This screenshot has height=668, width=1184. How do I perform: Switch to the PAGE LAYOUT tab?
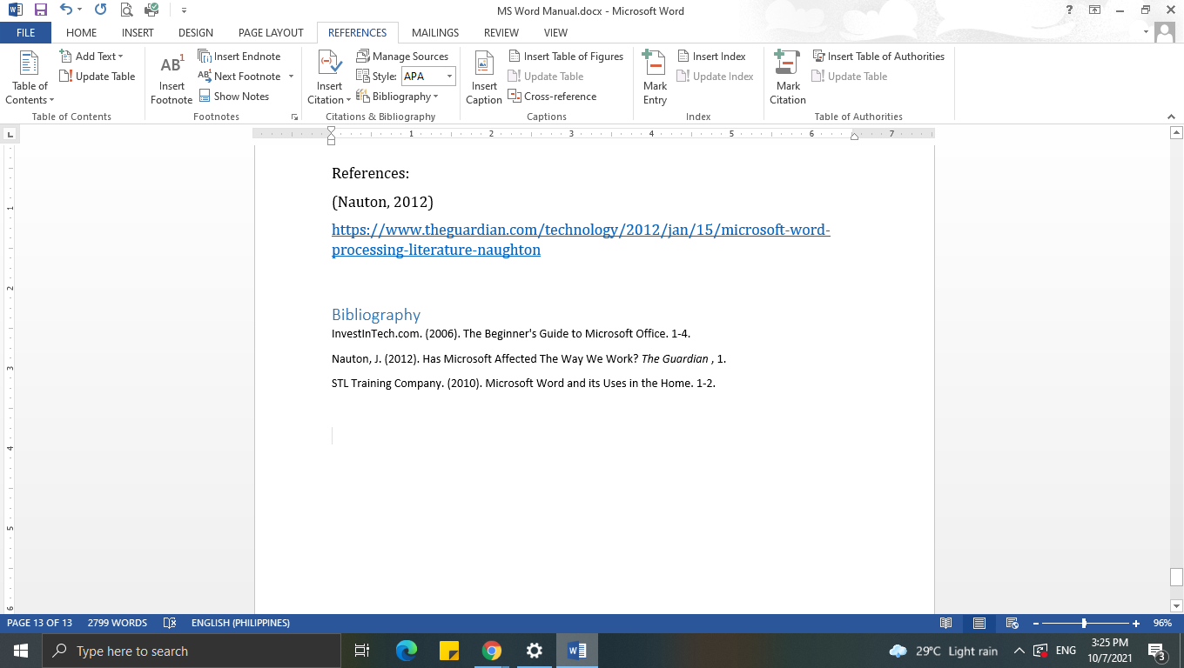point(271,33)
